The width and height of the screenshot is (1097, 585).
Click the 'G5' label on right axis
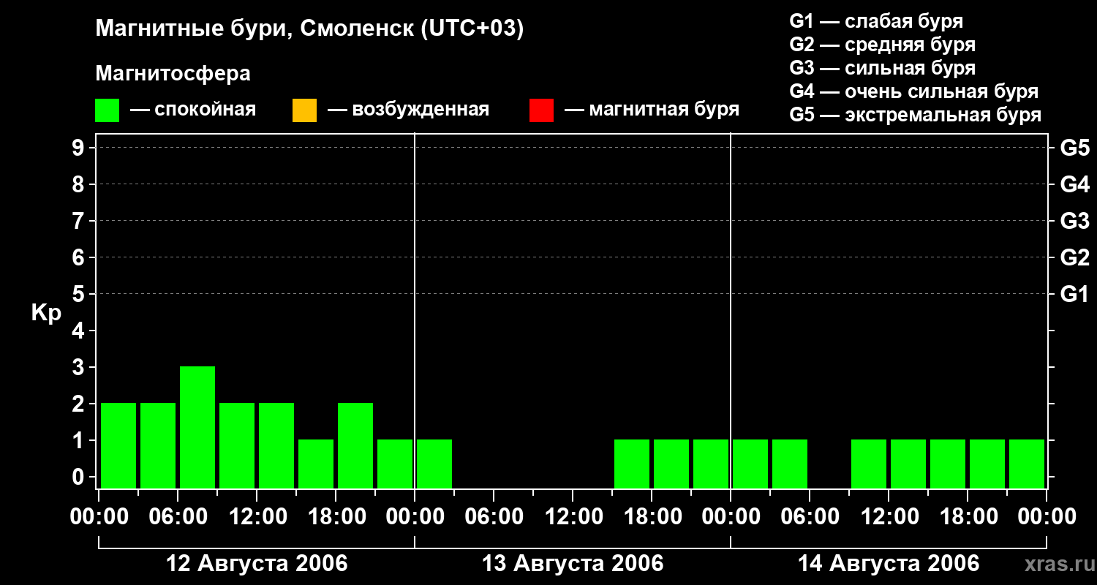click(1074, 148)
